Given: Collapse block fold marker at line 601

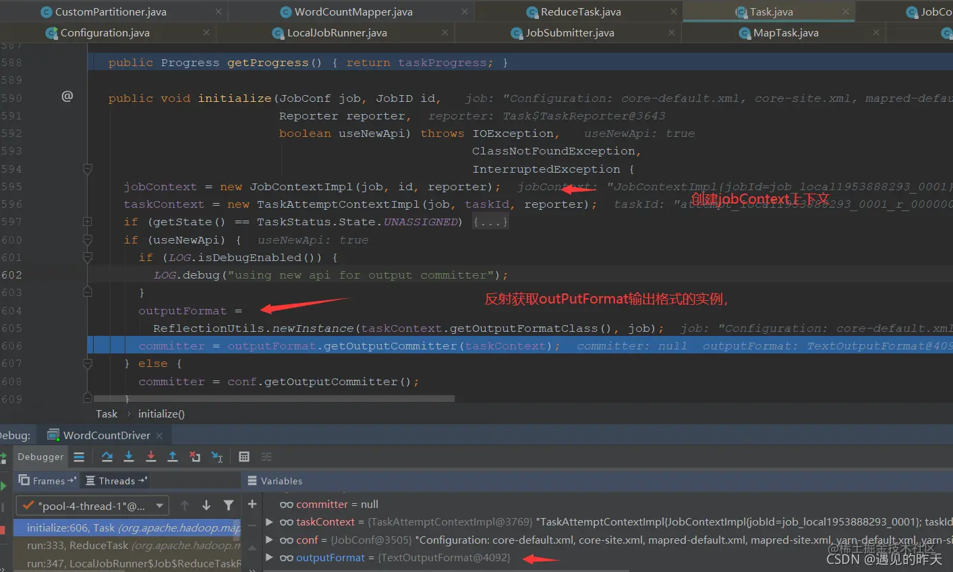Looking at the screenshot, I should tap(87, 257).
